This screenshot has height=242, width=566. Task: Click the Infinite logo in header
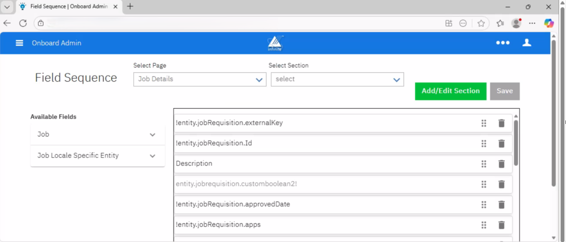[275, 43]
